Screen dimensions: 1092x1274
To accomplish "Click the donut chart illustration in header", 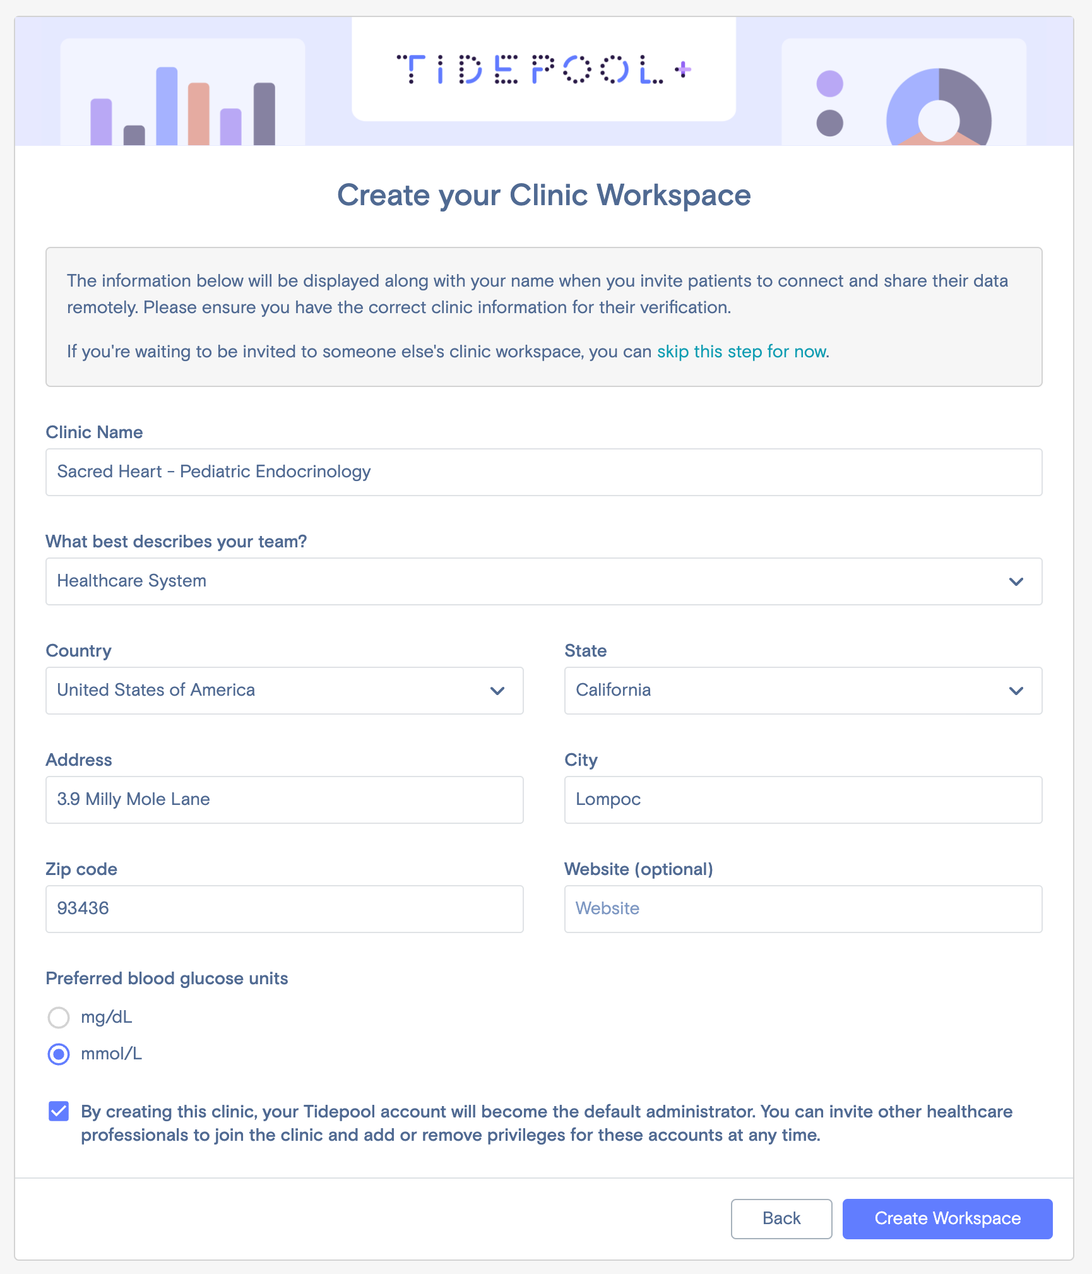I will pyautogui.click(x=939, y=107).
